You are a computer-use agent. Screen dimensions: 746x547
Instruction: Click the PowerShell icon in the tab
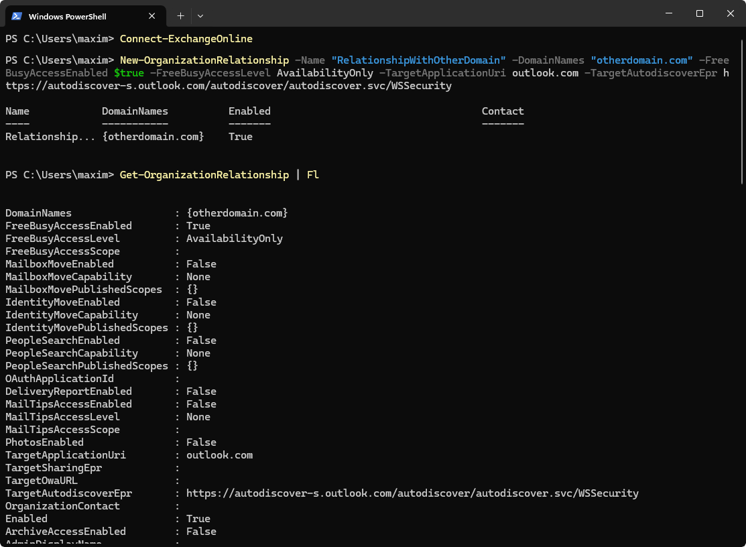17,15
